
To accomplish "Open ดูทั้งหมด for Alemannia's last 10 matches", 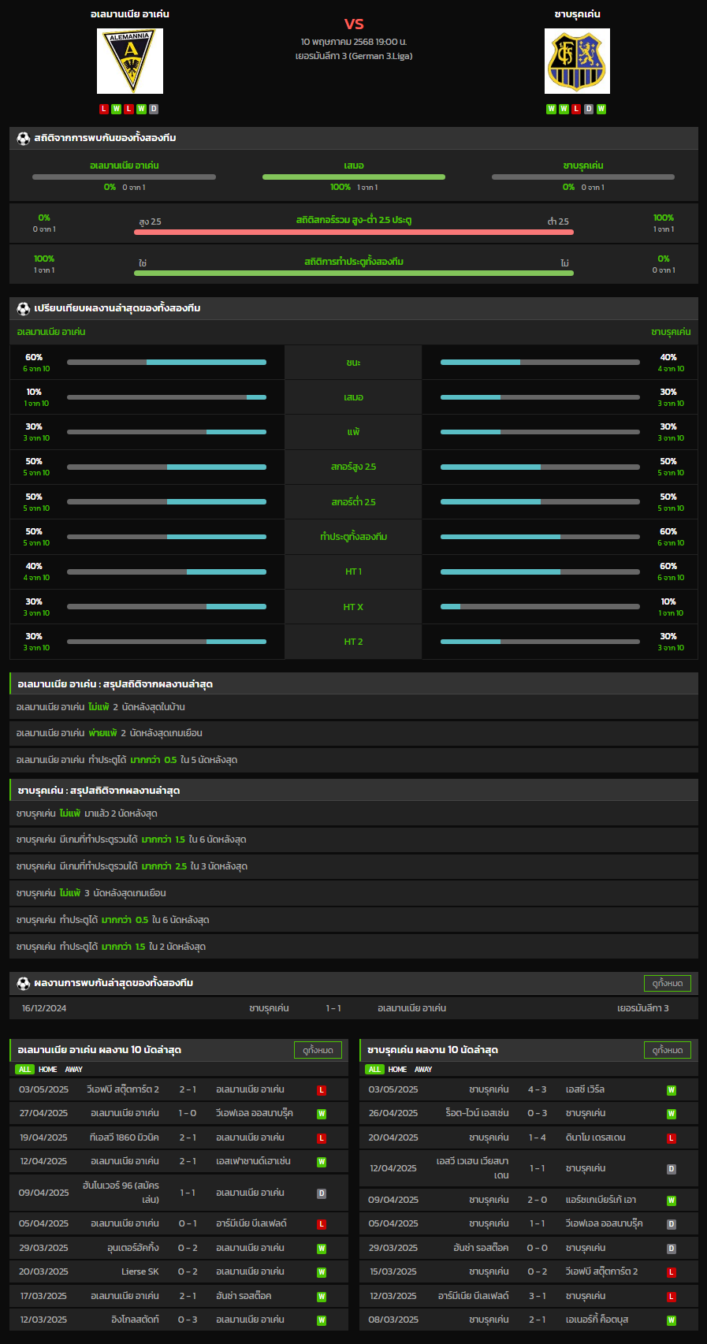I will tap(318, 1050).
